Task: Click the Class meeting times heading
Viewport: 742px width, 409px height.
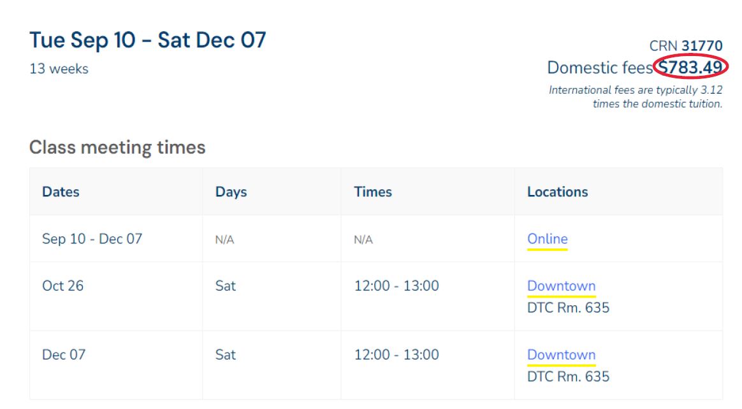Action: click(117, 147)
